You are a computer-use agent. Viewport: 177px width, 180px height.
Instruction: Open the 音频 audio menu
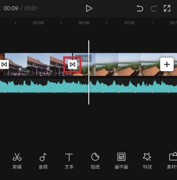(x=43, y=161)
